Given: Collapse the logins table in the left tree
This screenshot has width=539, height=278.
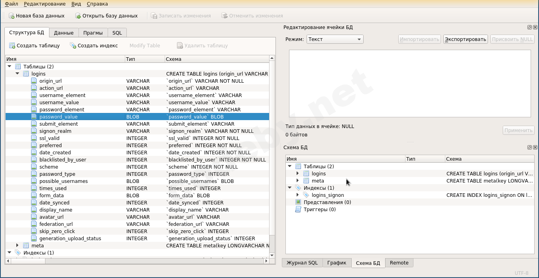Looking at the screenshot, I should tap(18, 74).
